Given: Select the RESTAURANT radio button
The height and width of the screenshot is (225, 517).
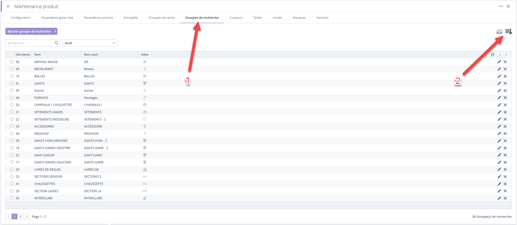Looking at the screenshot, I should click(x=12, y=69).
